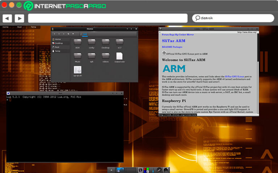Screen dimensions: 278x173
Task: Select the output.wav file
Action: [119, 57]
